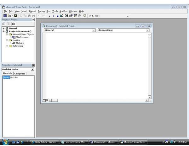Save the project with the floppy disk icon

(15, 16)
